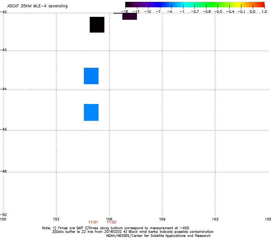Image resolution: width=271 pixels, height=238 pixels.
Task: Click the blue square between -44 and -46
Action: coord(91,112)
